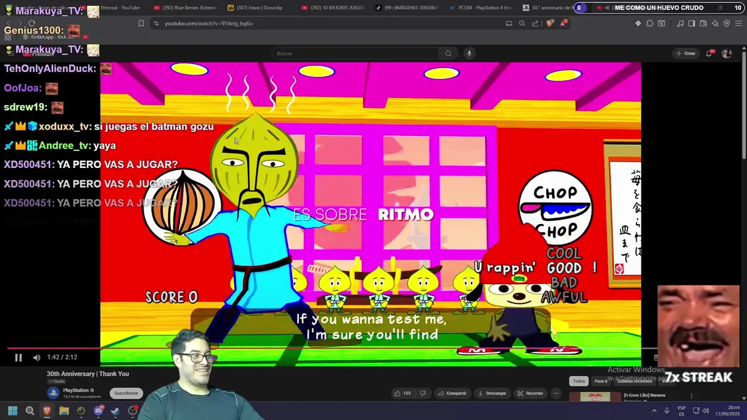Screen dimensions: 747x420
Task: Click the URL youtube.com/watch address field
Action: 208,23
